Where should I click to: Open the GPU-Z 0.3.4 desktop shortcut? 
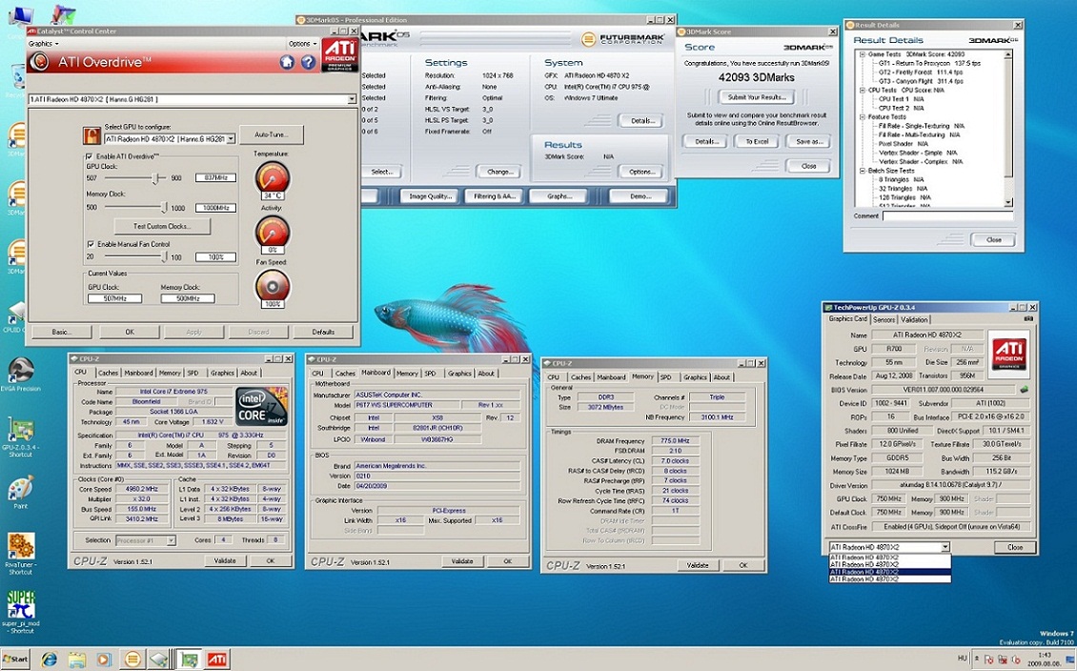[x=21, y=437]
